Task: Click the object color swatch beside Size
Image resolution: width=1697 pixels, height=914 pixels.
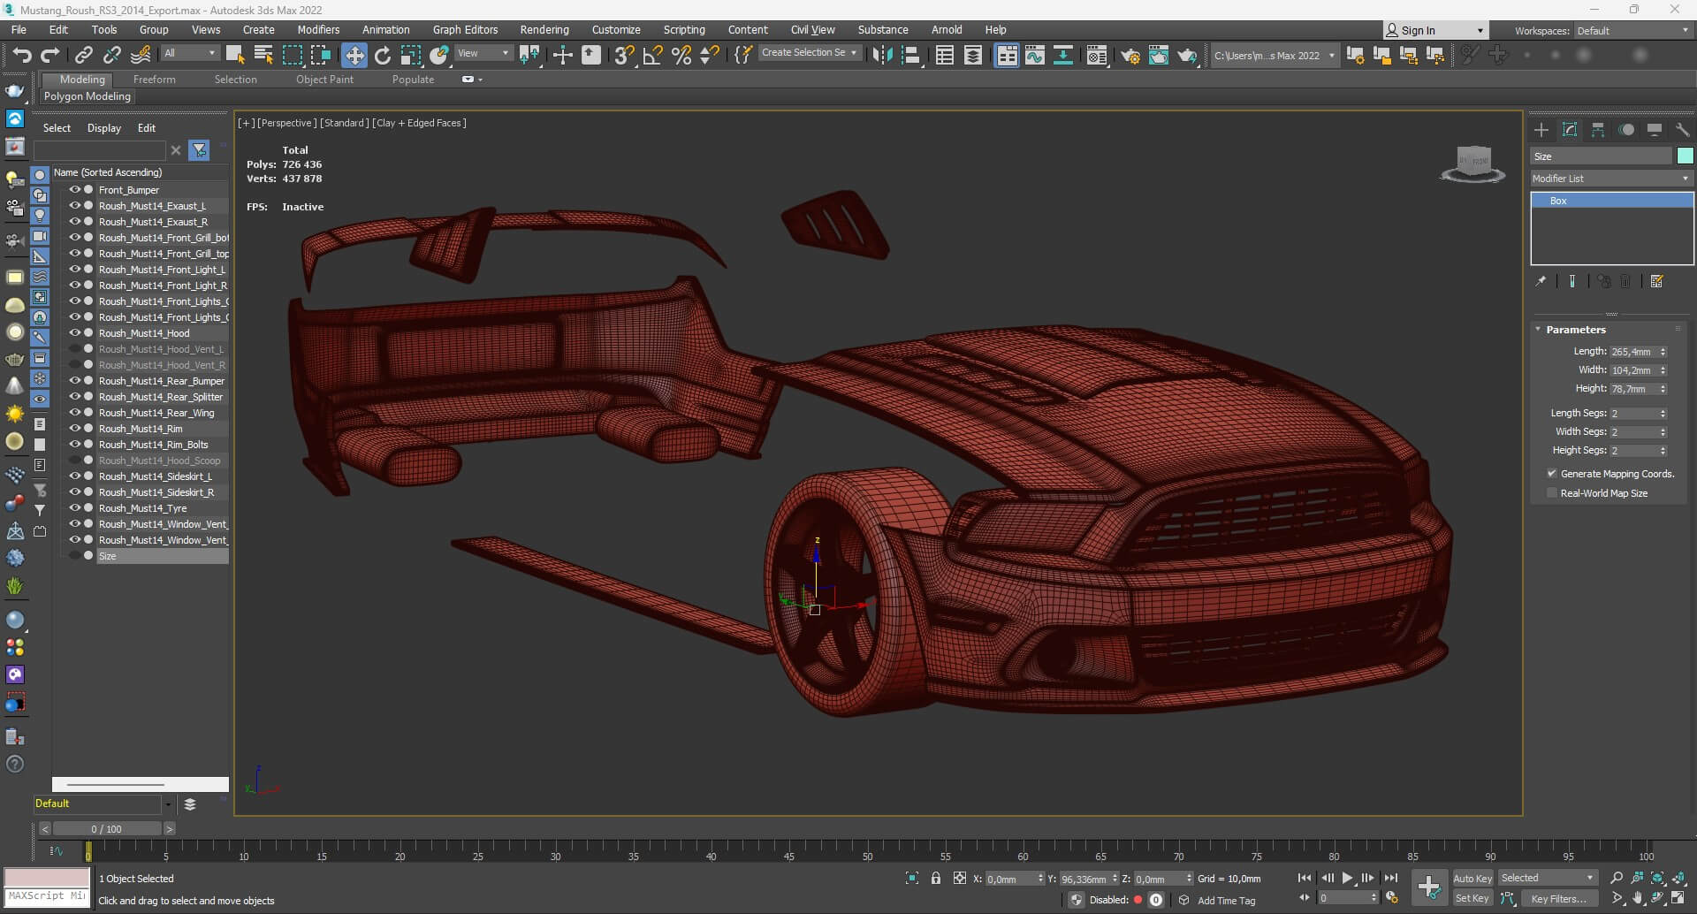Action: (x=1685, y=156)
